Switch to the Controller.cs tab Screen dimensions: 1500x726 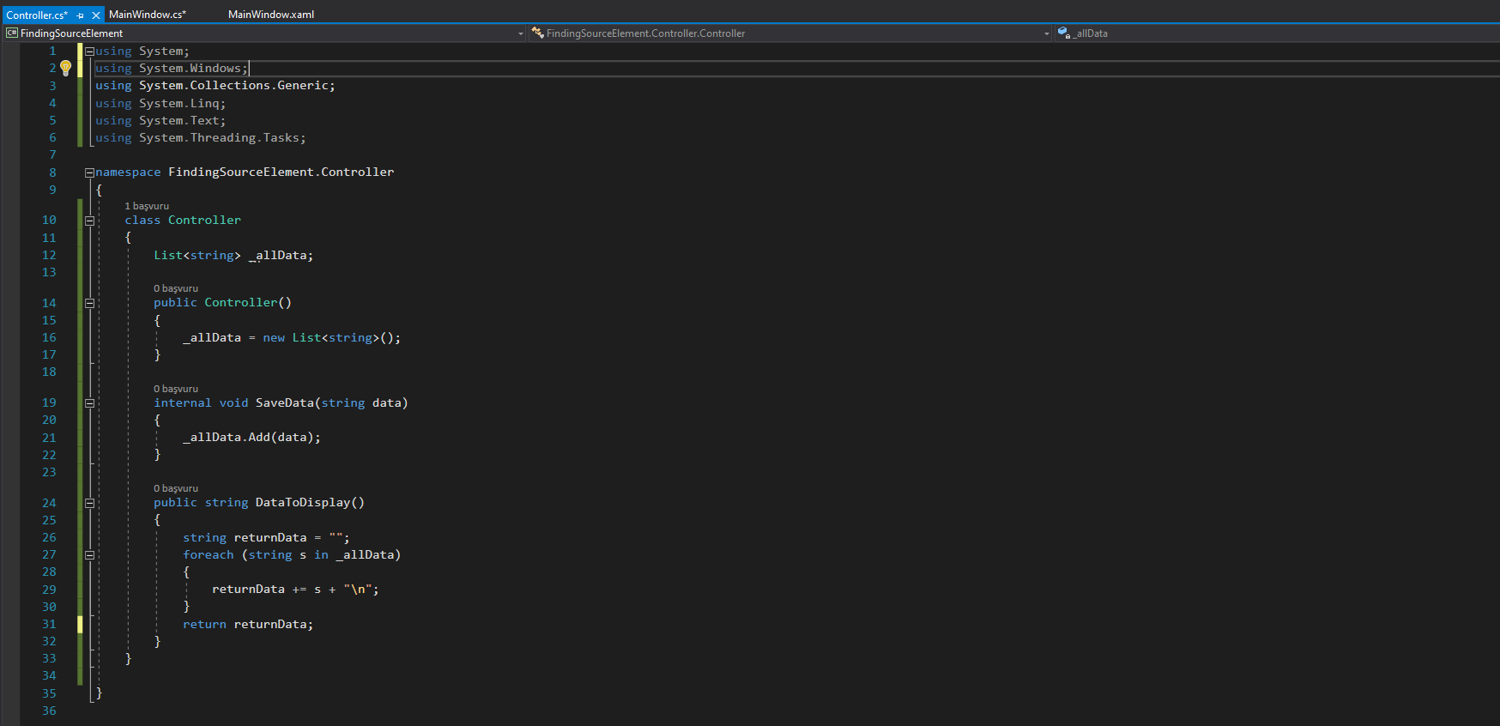pyautogui.click(x=37, y=15)
